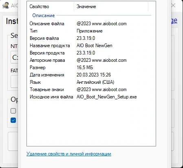Image resolution: width=183 pixels, height=168 pixels.
Task: Click the 'AIO_Boot_NewGen_Setup.exe' file name value
Action: [107, 97]
